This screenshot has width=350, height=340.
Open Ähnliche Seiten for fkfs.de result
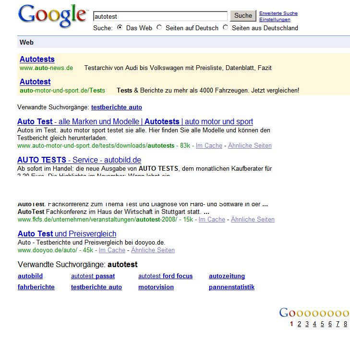click(253, 219)
